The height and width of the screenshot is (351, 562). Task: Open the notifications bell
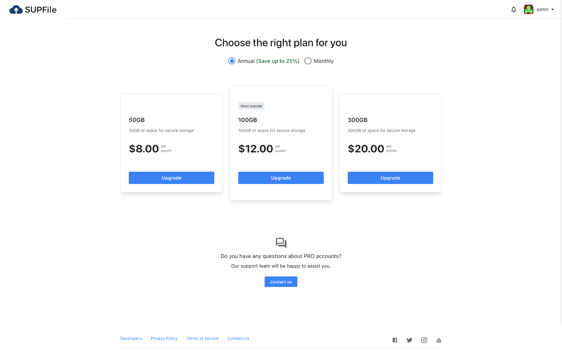[x=514, y=10]
